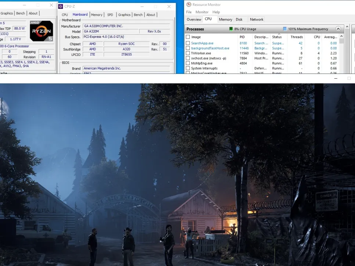Click the process list scrollbar up arrow
Screen dimensions: 355x266
(341, 36)
